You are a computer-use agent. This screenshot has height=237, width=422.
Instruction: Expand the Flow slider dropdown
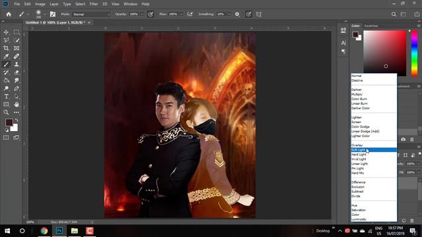coord(181,14)
